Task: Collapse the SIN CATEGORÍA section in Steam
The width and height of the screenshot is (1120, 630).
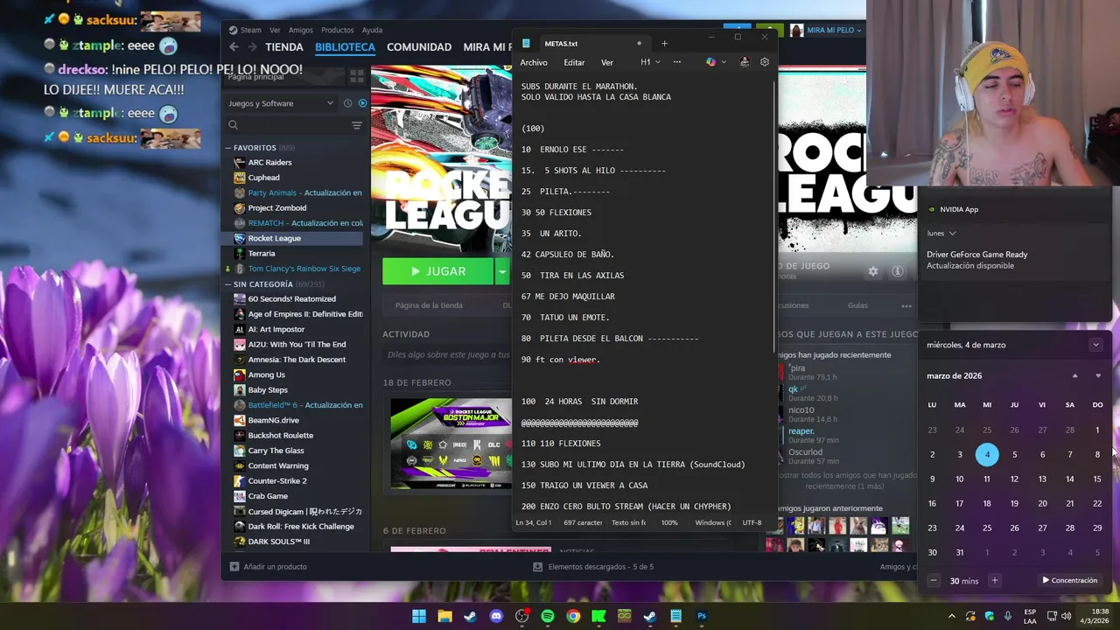Action: 228,284
